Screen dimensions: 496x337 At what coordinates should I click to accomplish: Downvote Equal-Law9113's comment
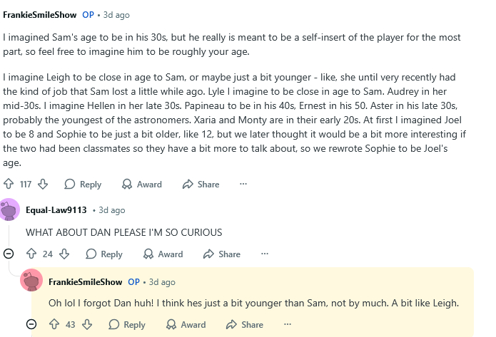point(64,254)
